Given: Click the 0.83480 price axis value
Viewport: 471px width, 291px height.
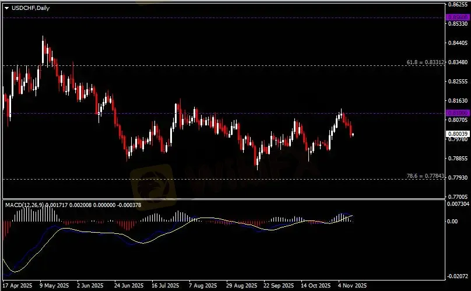Looking at the screenshot, I should point(458,62).
